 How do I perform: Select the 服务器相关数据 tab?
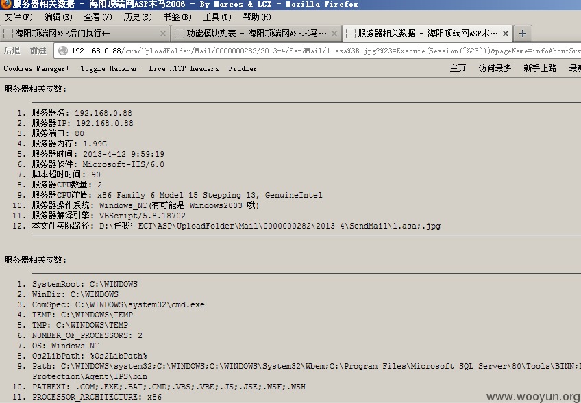click(x=428, y=34)
